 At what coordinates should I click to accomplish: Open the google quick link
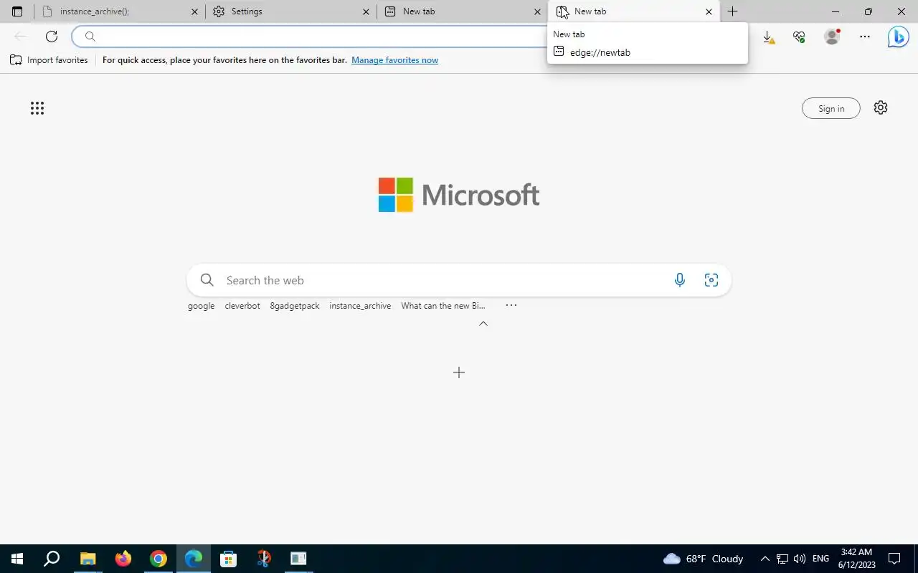tap(201, 306)
